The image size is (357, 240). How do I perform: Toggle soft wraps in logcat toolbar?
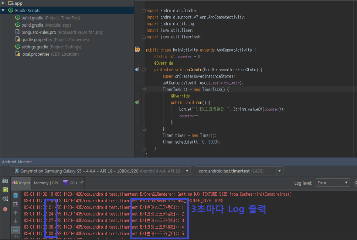pos(16,230)
